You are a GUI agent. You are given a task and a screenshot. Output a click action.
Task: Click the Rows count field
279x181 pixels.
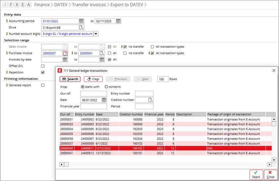coord(163,79)
